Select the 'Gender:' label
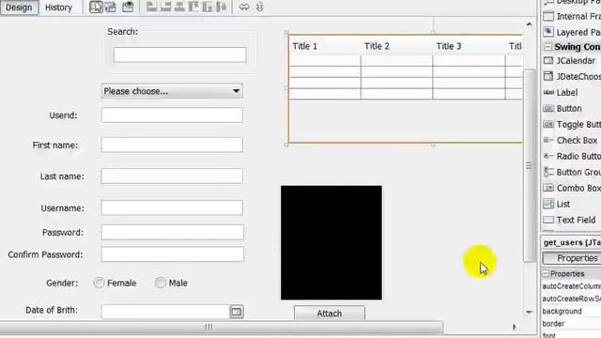The width and height of the screenshot is (601, 338). 62,283
